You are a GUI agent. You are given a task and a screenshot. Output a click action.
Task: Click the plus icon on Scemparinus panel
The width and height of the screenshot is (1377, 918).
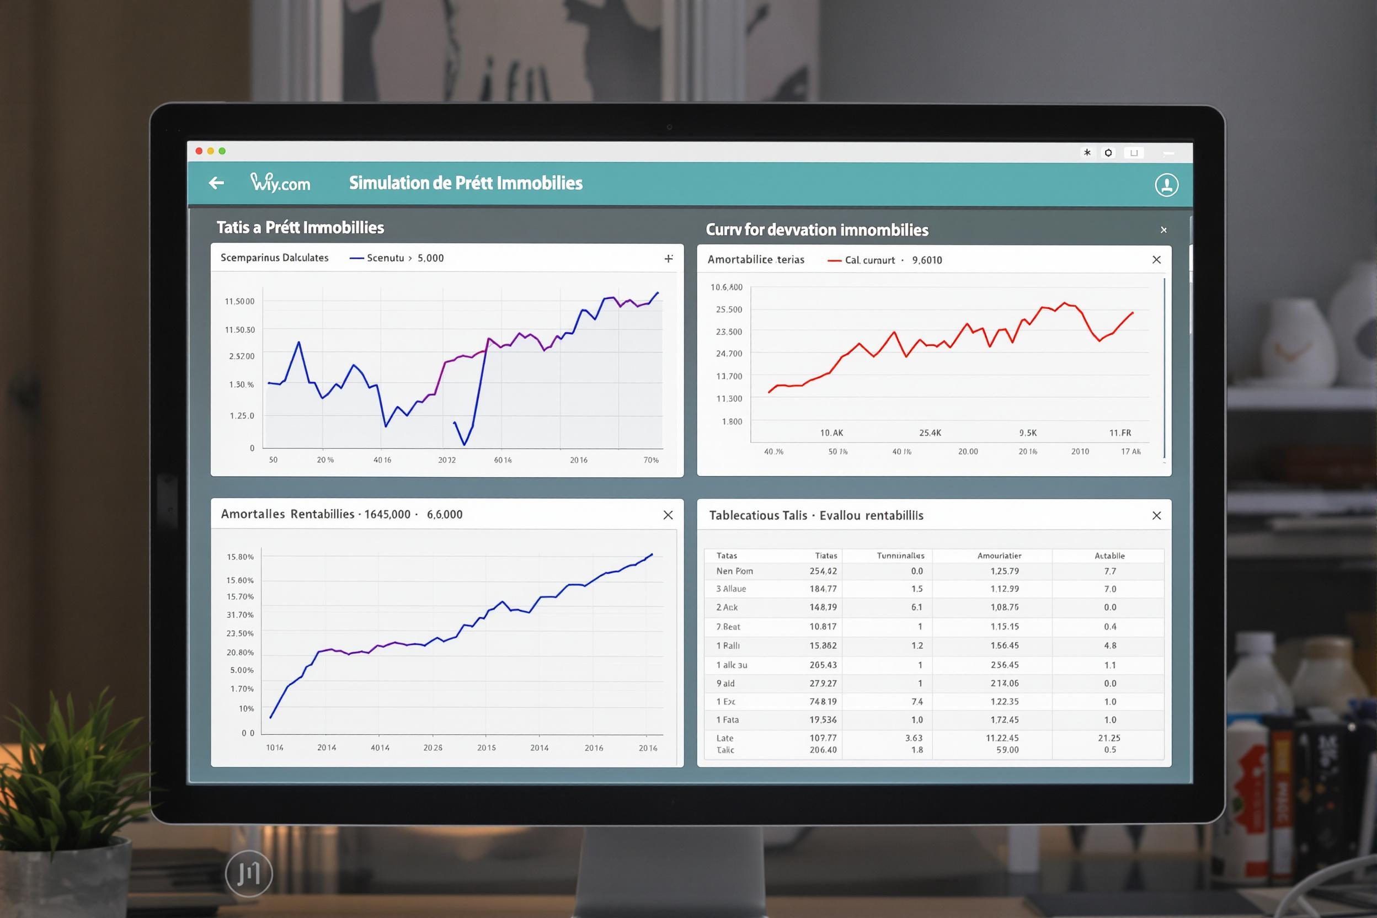click(x=669, y=259)
